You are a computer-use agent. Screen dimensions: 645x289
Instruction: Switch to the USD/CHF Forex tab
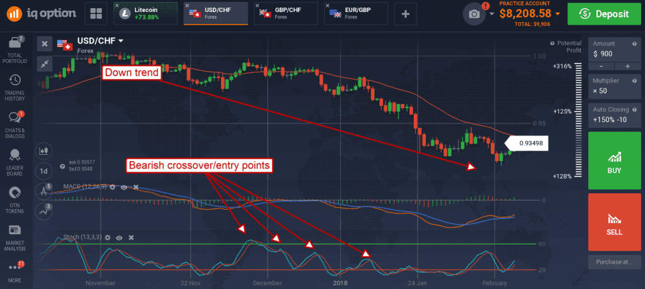click(215, 14)
